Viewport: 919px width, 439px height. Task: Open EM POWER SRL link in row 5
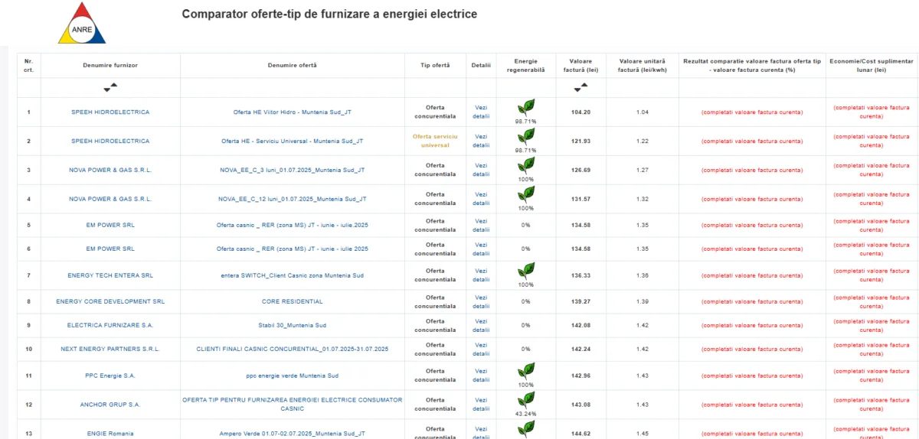coord(110,225)
